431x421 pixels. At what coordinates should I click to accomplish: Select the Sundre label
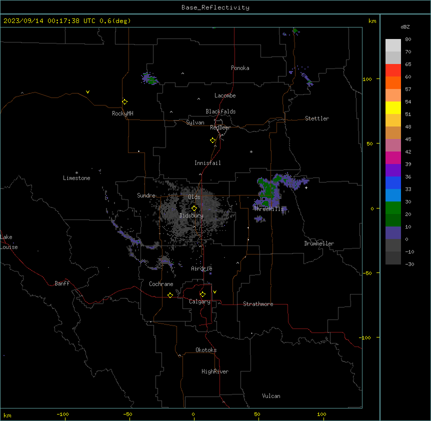click(146, 195)
